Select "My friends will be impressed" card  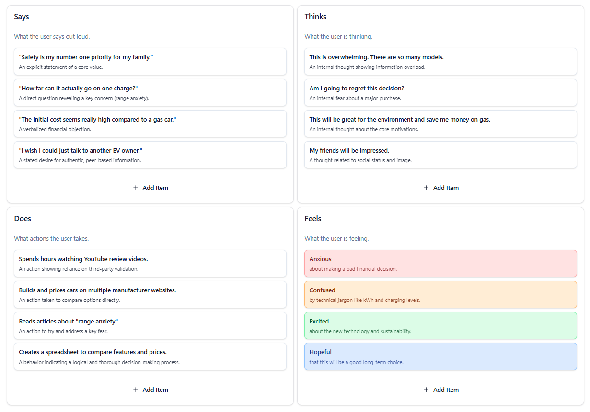440,155
